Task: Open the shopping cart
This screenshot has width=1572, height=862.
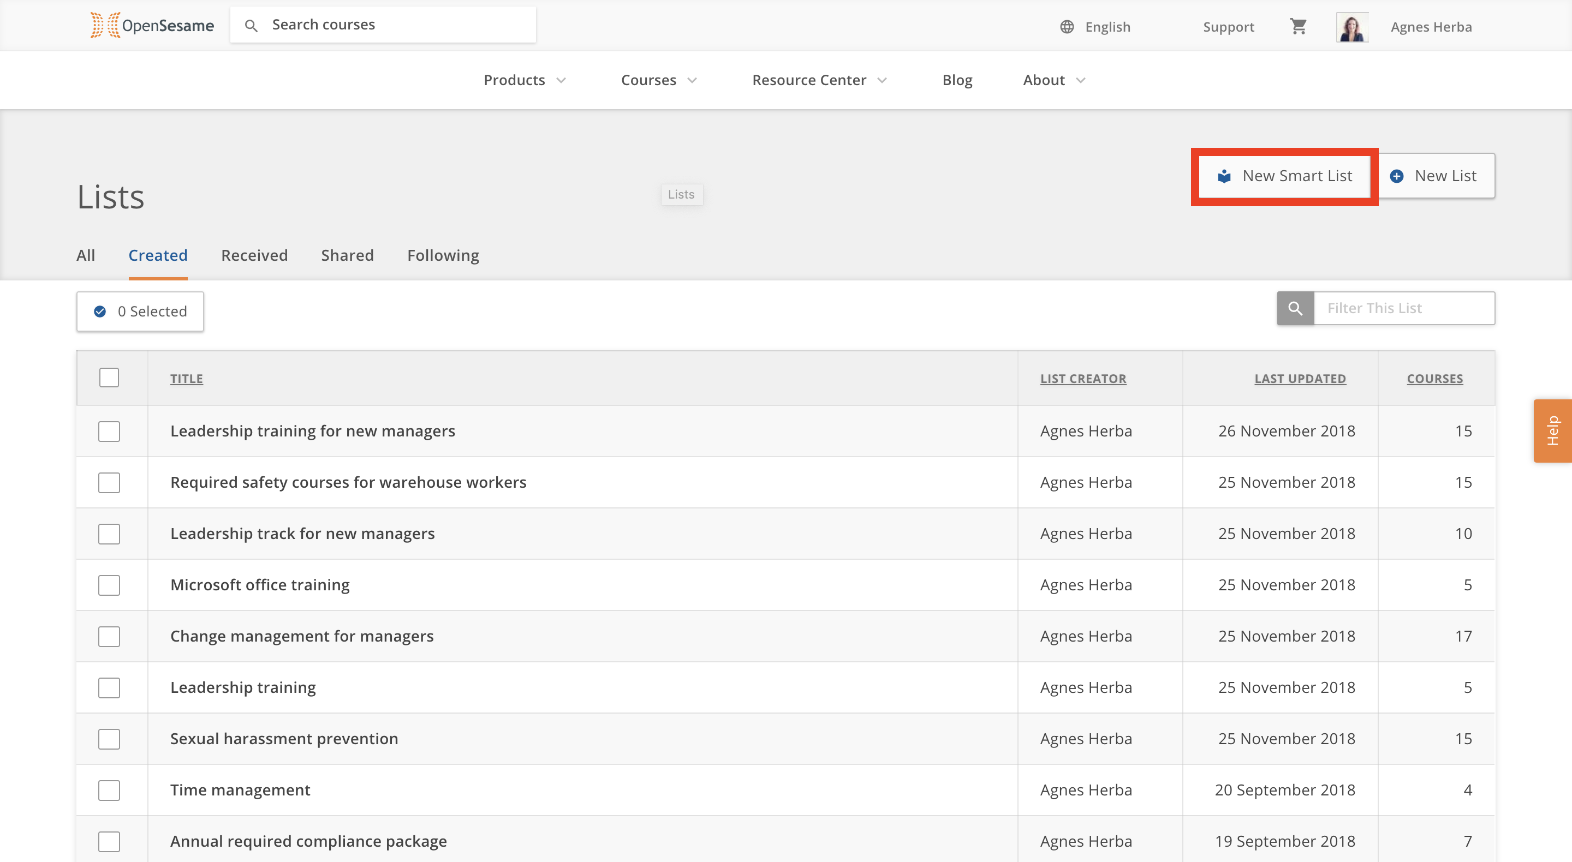Action: [x=1298, y=26]
